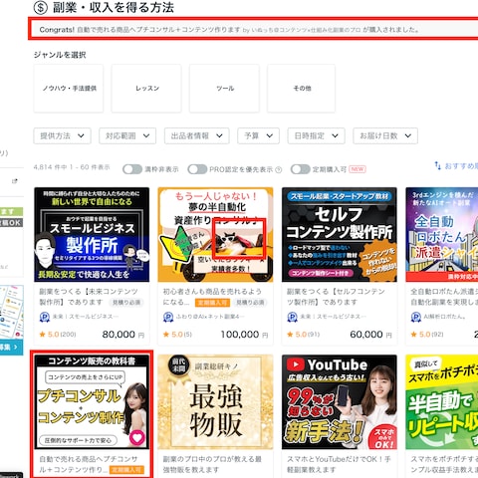Expand the お届け日数 dropdown
This screenshot has height=478, width=478.
point(385,135)
